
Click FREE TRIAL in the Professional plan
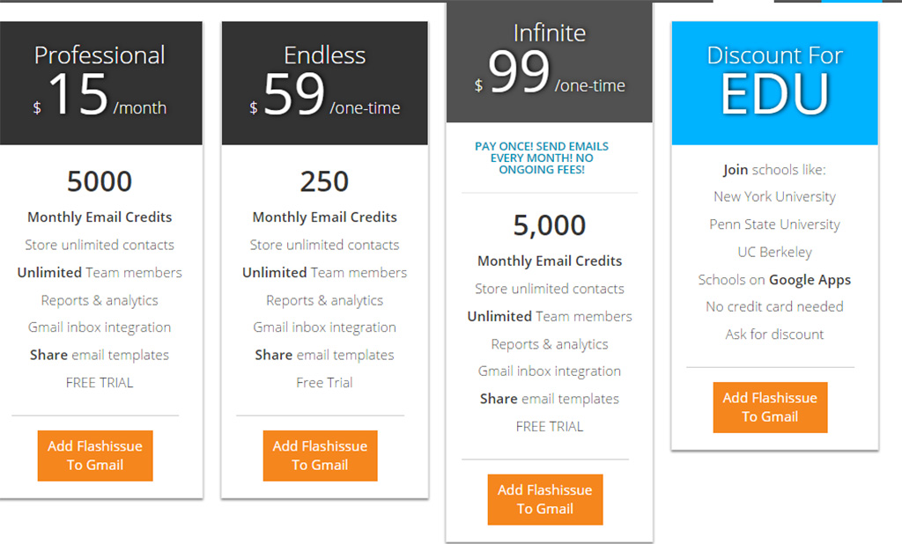coord(100,383)
